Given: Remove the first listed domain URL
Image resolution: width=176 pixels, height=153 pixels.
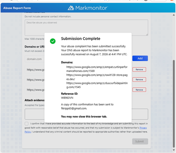Looking at the screenshot, I should pyautogui.click(x=139, y=69).
